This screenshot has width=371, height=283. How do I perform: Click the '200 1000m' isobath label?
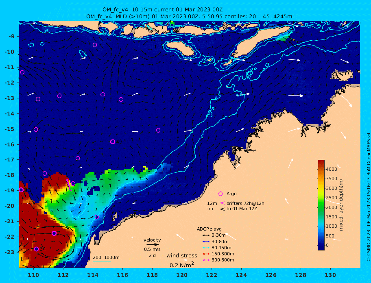pos(106,257)
